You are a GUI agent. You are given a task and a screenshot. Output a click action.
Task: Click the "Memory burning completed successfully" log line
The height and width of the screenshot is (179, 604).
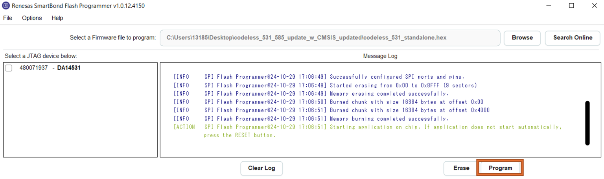click(389, 119)
